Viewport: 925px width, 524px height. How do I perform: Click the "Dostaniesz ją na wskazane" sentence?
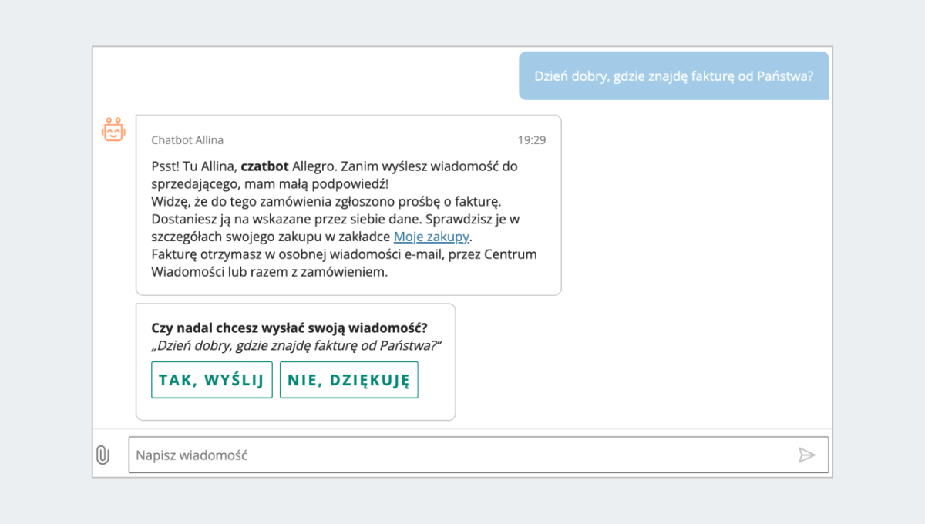[247, 219]
